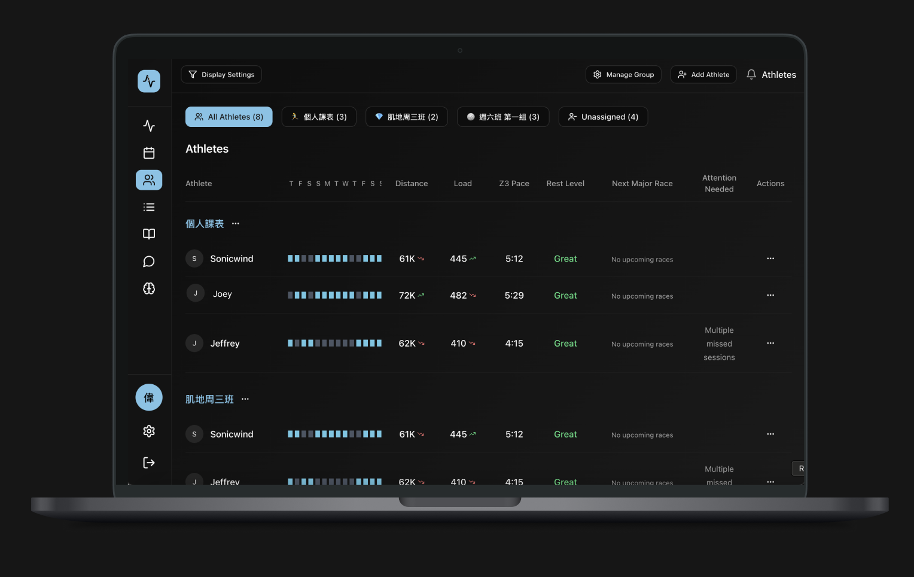The image size is (914, 577).
Task: Click Sonicwind's attention-needed status area
Action: click(719, 259)
